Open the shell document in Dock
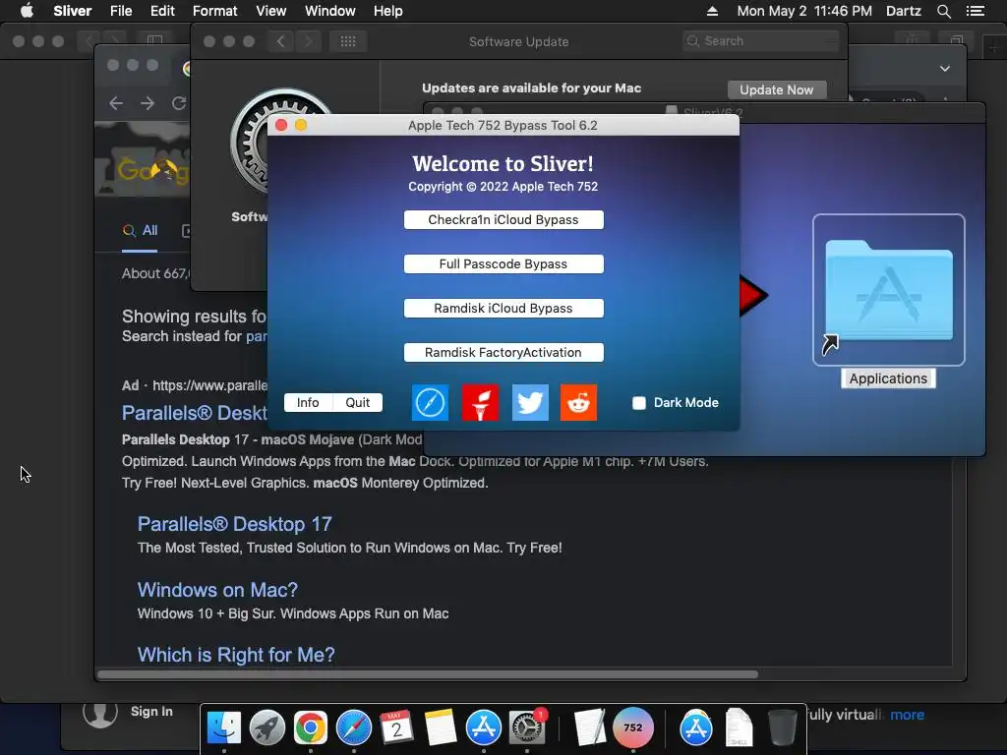The image size is (1007, 755). (740, 728)
